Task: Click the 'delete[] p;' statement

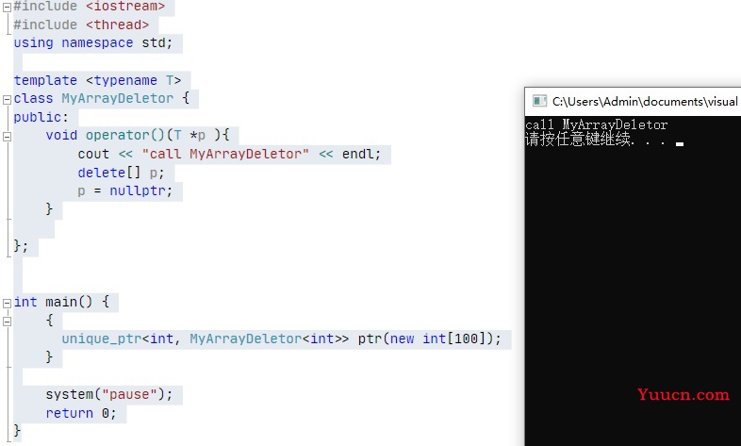Action: pyautogui.click(x=121, y=173)
